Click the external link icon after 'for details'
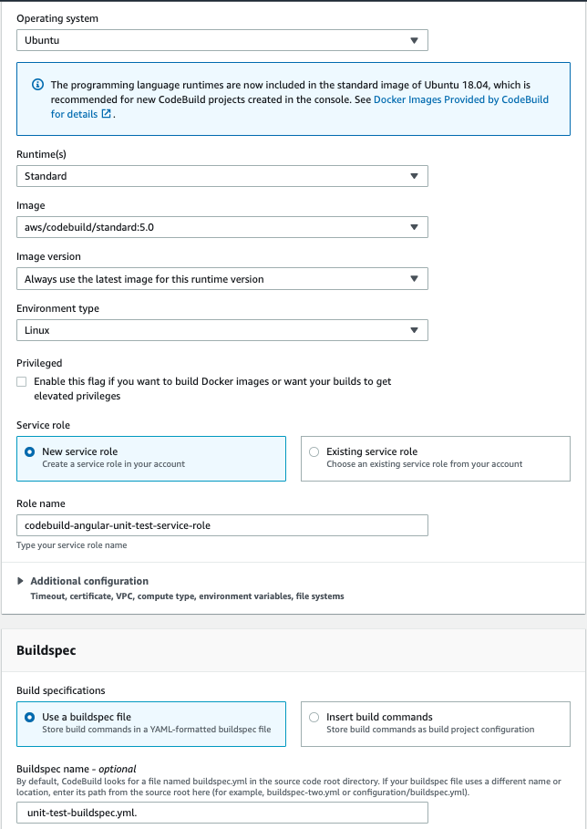This screenshot has width=587, height=829. (x=107, y=115)
